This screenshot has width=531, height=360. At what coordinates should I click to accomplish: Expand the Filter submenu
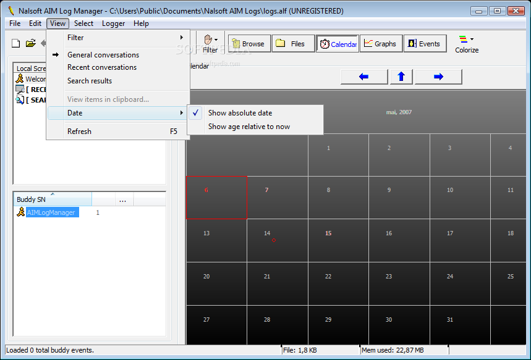118,38
